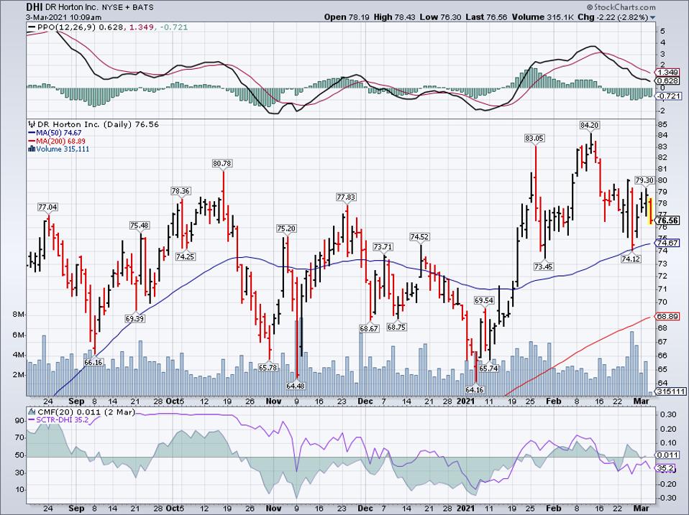
Task: Click the 73.45 price label
Action: (x=544, y=266)
